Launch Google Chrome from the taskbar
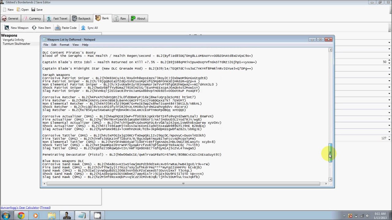 (x=21, y=216)
